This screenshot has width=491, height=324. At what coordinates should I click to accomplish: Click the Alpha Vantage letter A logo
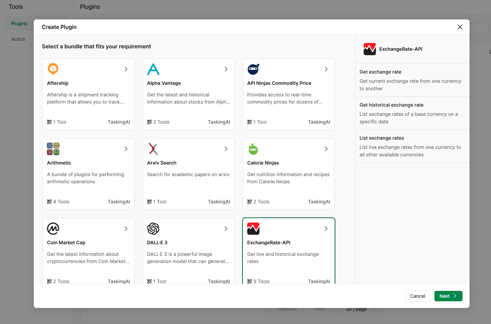153,69
